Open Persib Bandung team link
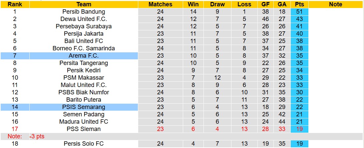The image size is (364, 148). (84, 12)
